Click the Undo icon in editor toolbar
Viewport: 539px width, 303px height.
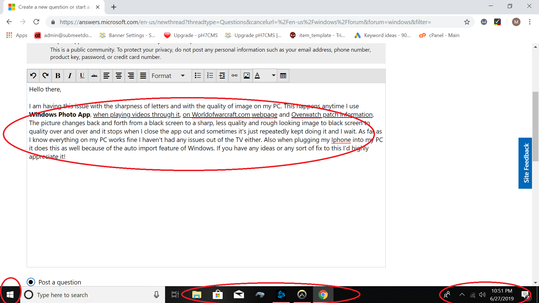(33, 75)
